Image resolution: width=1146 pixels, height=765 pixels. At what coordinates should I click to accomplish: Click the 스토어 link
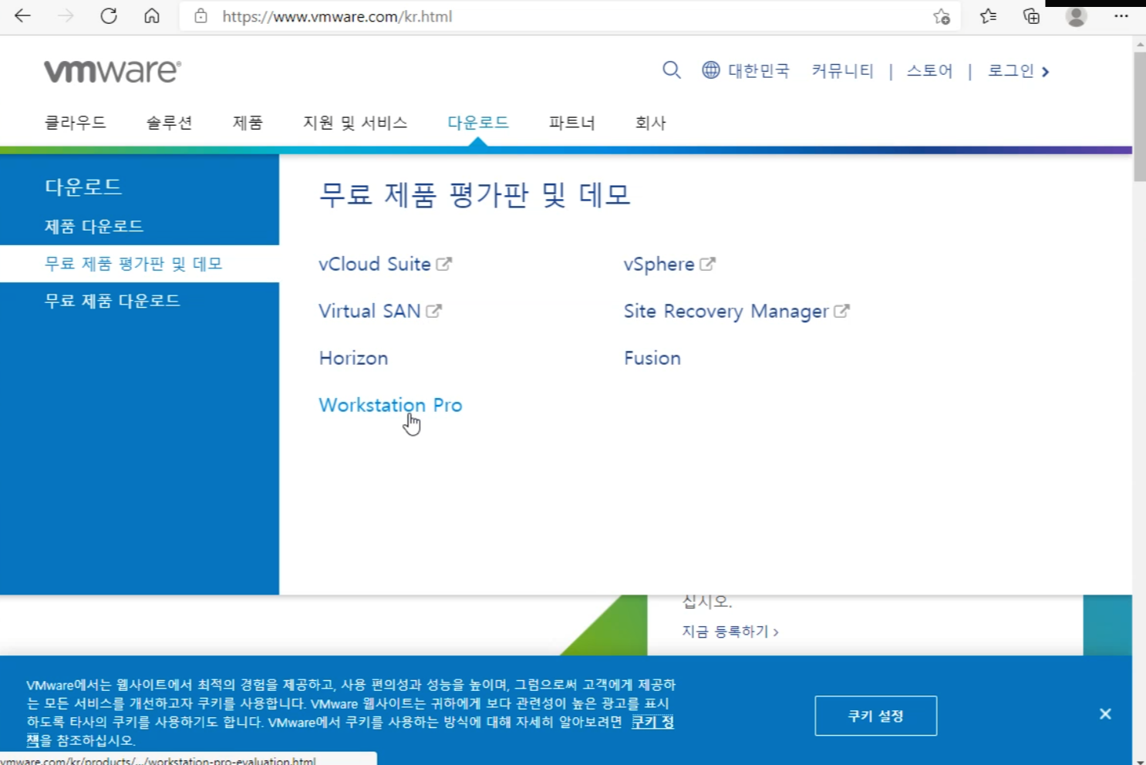pyautogui.click(x=930, y=71)
